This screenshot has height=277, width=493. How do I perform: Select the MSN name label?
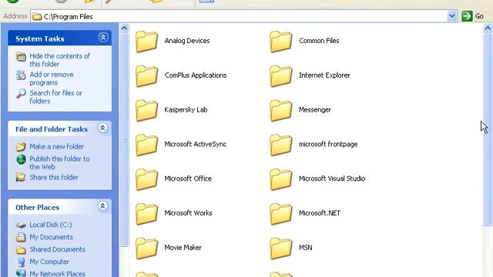point(305,248)
